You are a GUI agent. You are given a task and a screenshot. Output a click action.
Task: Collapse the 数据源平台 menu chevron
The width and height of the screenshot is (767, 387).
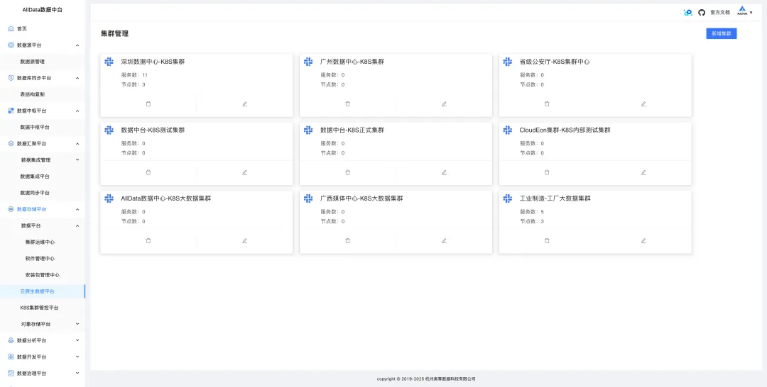77,45
